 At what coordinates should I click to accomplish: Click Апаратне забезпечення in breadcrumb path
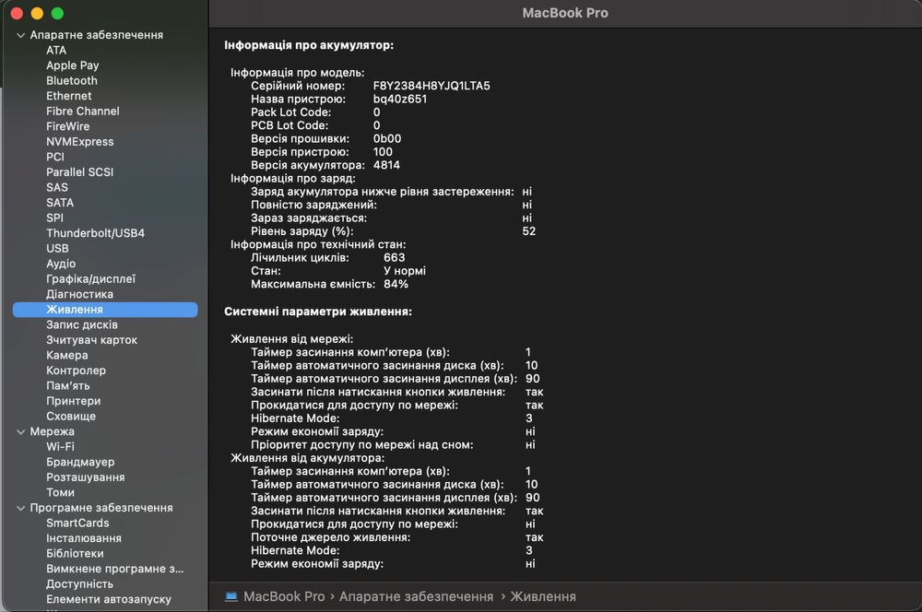pyautogui.click(x=416, y=598)
